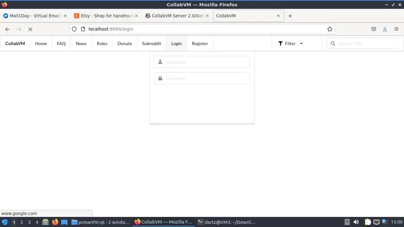Screen dimensions: 404x227
Task: Click the 13:00 clock
Action: point(397,222)
